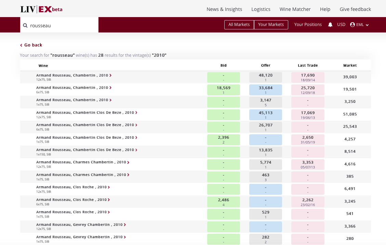This screenshot has width=386, height=245.
Task: Click red arrow on Clos De Beze 12x75 row
Action: click(x=136, y=112)
